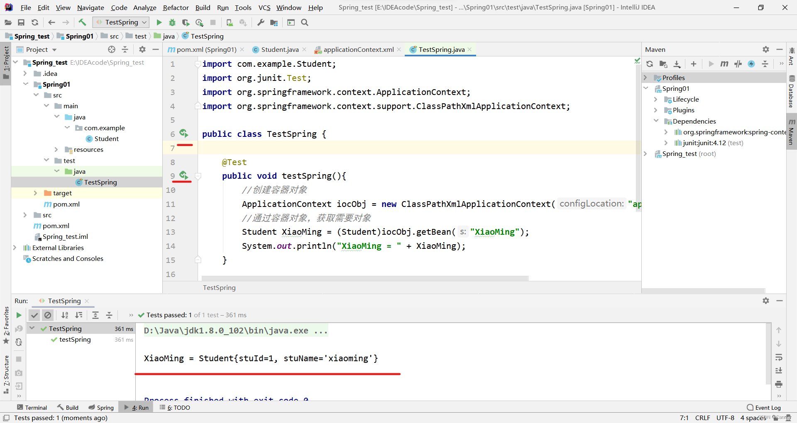Click Maven download sources icon

677,64
